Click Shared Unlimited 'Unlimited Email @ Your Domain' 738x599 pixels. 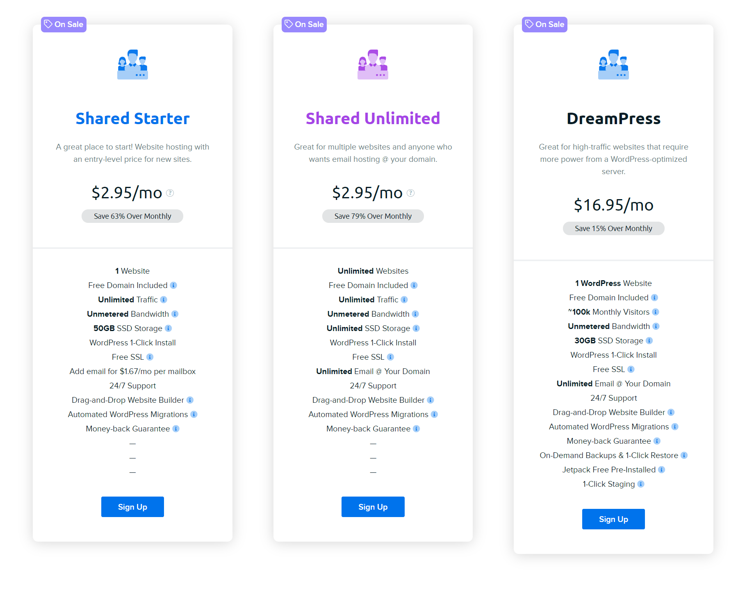pyautogui.click(x=373, y=371)
